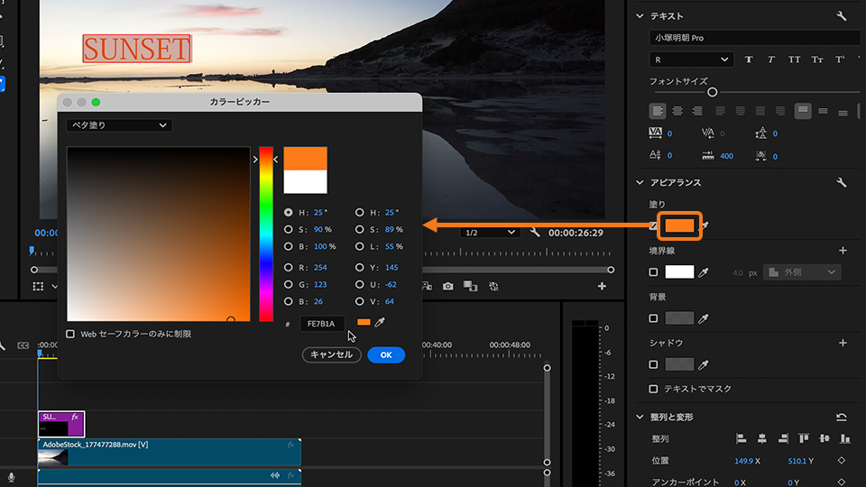866x487 pixels.
Task: Apply faux bold text style
Action: pos(750,60)
